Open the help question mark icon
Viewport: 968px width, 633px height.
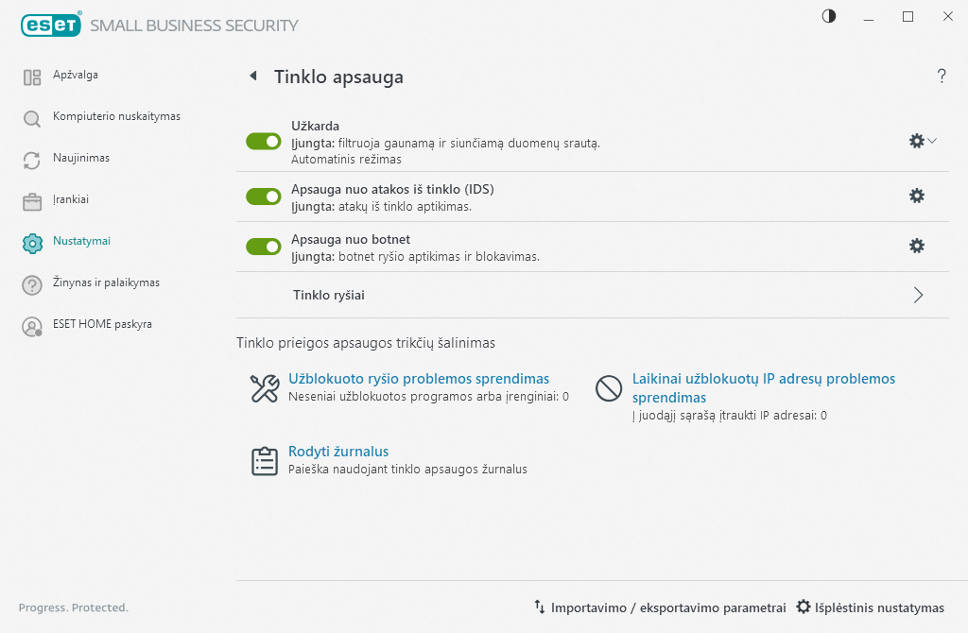pyautogui.click(x=942, y=77)
